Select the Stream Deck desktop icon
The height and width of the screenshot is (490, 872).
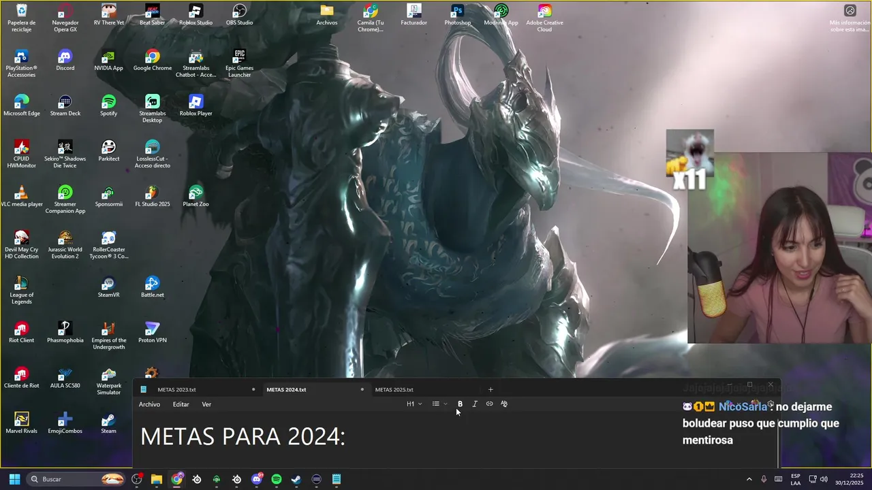[65, 106]
